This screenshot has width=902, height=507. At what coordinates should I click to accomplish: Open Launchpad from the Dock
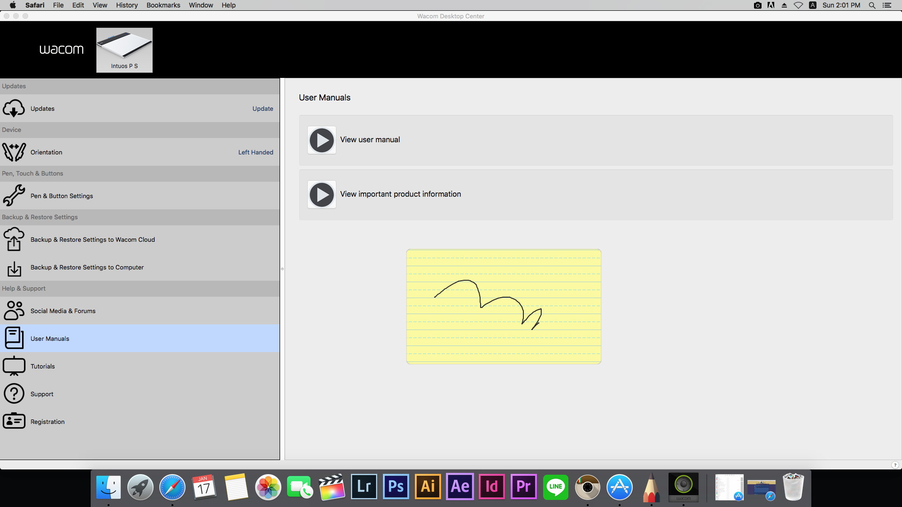click(140, 487)
